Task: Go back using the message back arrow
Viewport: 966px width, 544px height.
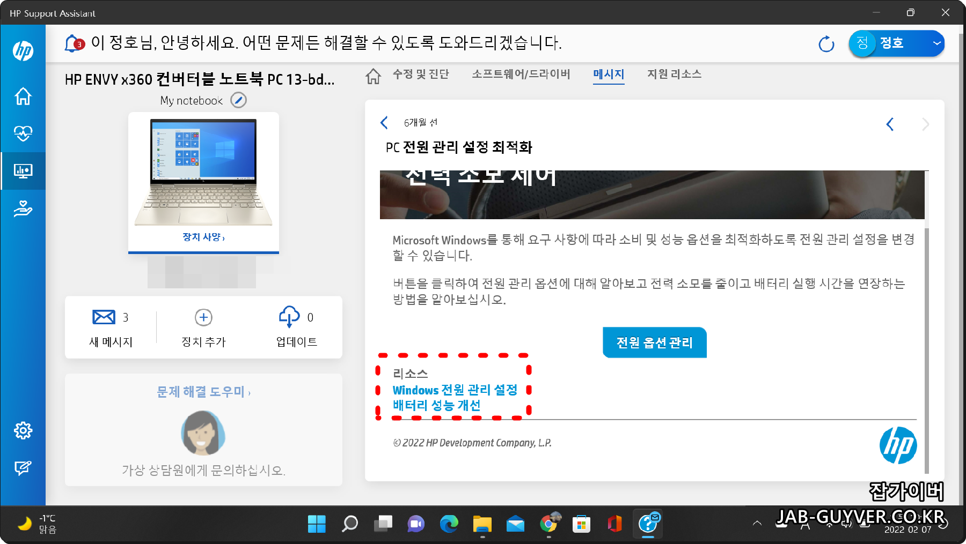Action: (384, 123)
